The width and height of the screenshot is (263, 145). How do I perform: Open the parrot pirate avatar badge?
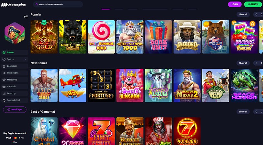pyautogui.click(x=15, y=33)
